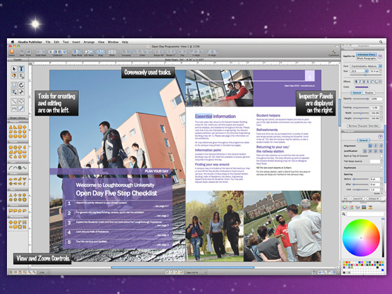392x294 pixels.
Task: Select the curved arc path tool
Action: coord(14,109)
